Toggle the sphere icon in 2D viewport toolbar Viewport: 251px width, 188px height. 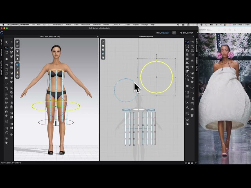coord(103,50)
